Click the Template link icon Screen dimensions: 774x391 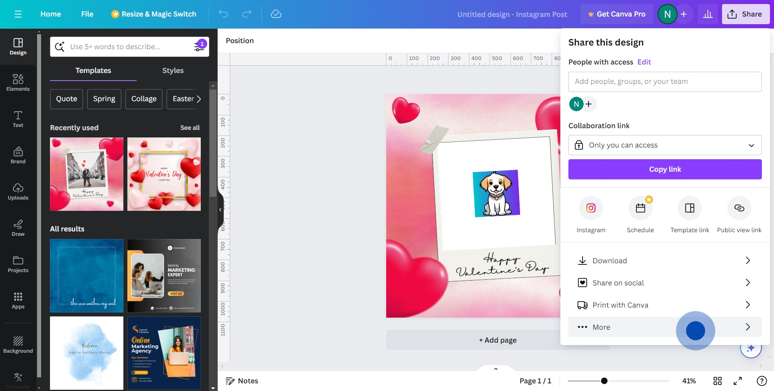[x=689, y=208]
